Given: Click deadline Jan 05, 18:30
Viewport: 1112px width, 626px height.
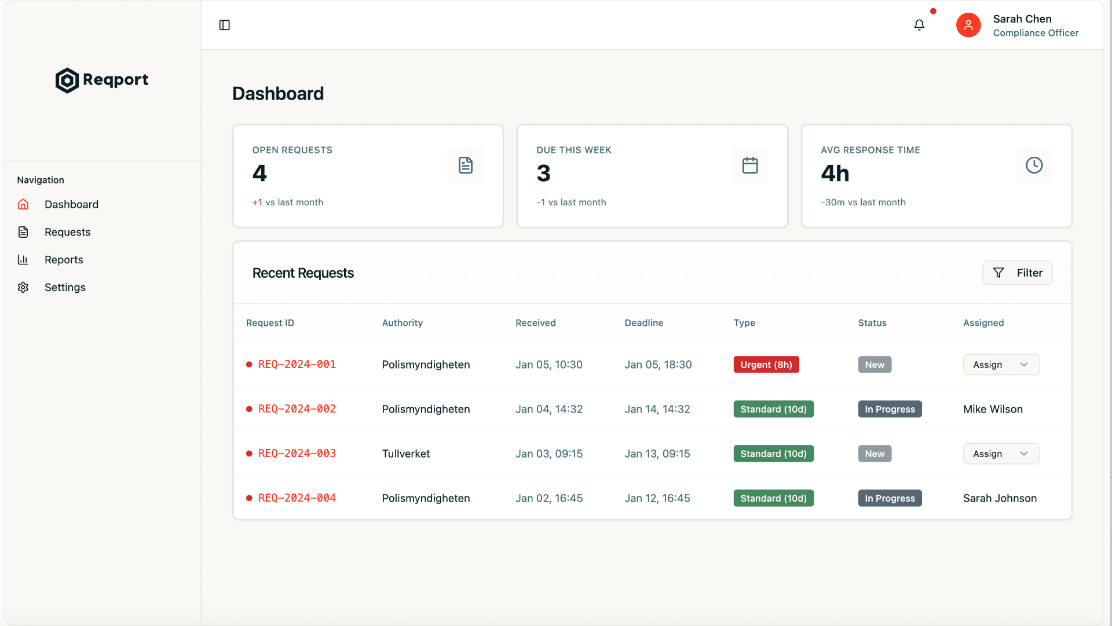Looking at the screenshot, I should point(658,364).
